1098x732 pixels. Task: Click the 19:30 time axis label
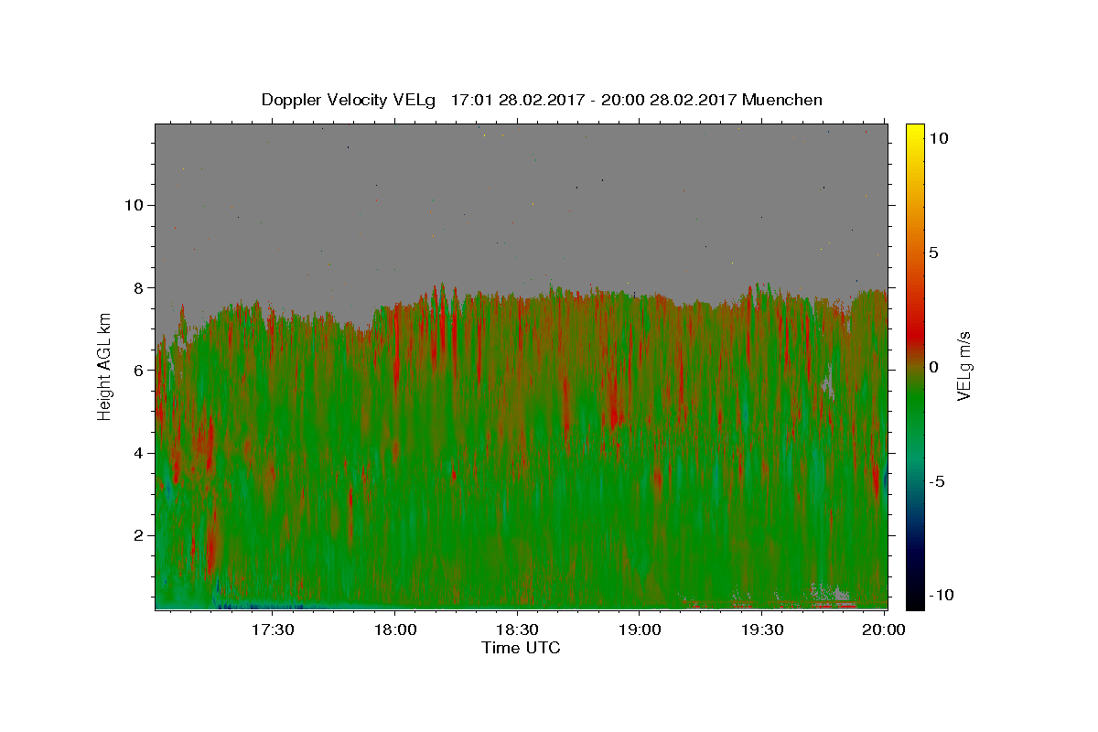[x=762, y=630]
